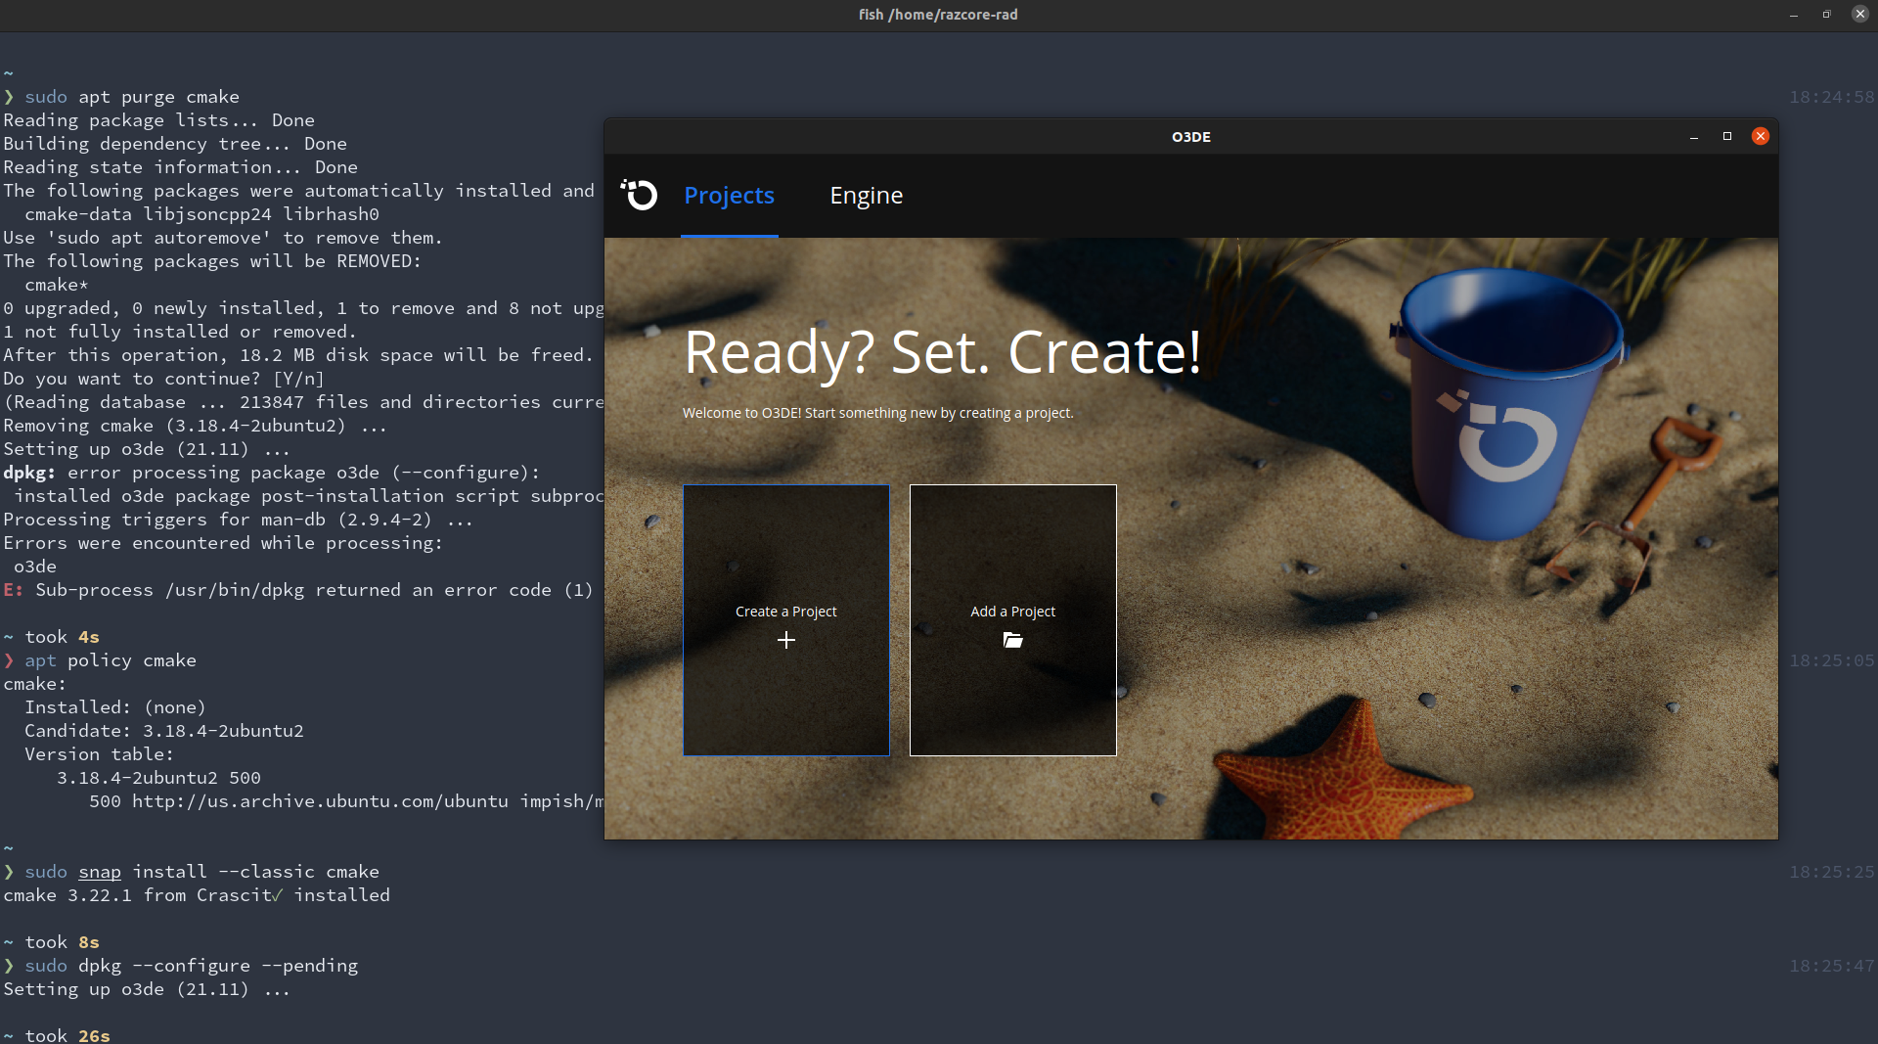Click the plus icon on Create a Project
Viewport: 1878px width, 1044px height.
pyautogui.click(x=785, y=640)
